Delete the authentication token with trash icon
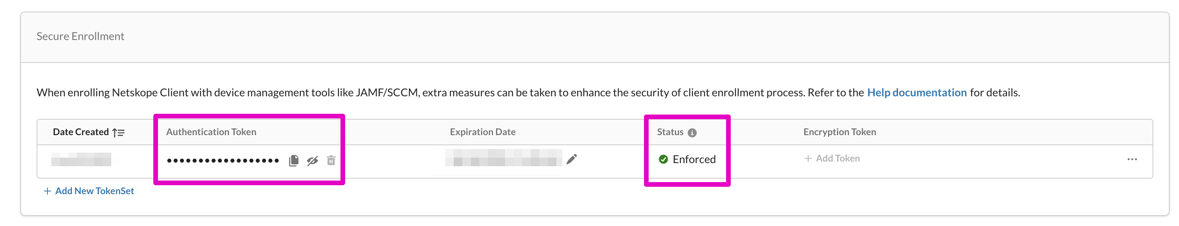This screenshot has height=226, width=1179. 331,160
